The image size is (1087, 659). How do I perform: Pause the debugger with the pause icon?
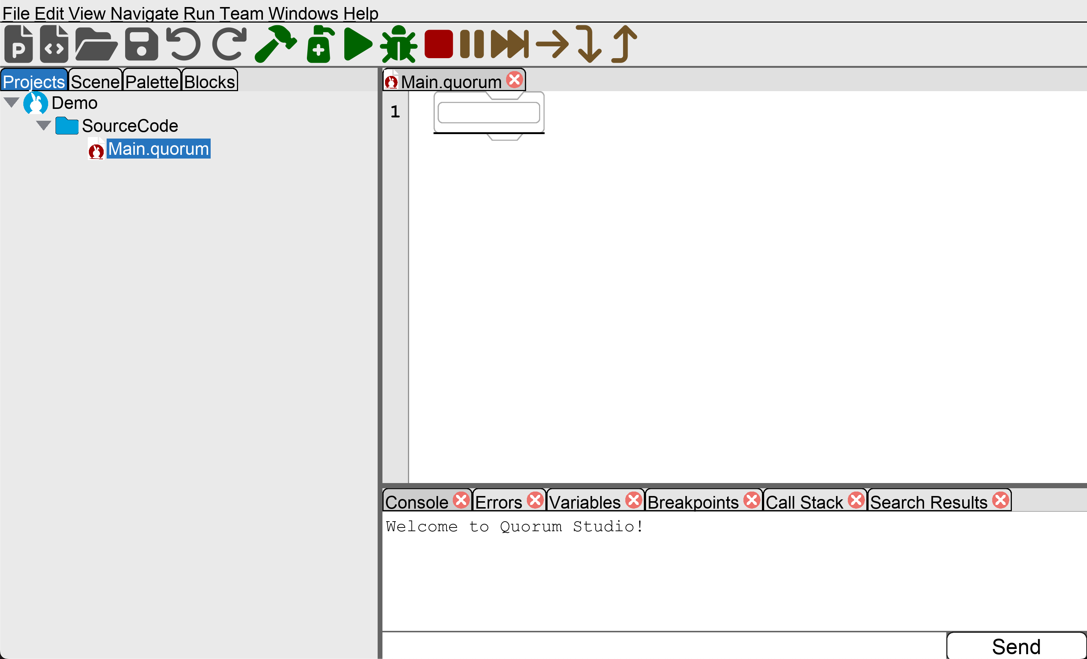click(x=472, y=44)
